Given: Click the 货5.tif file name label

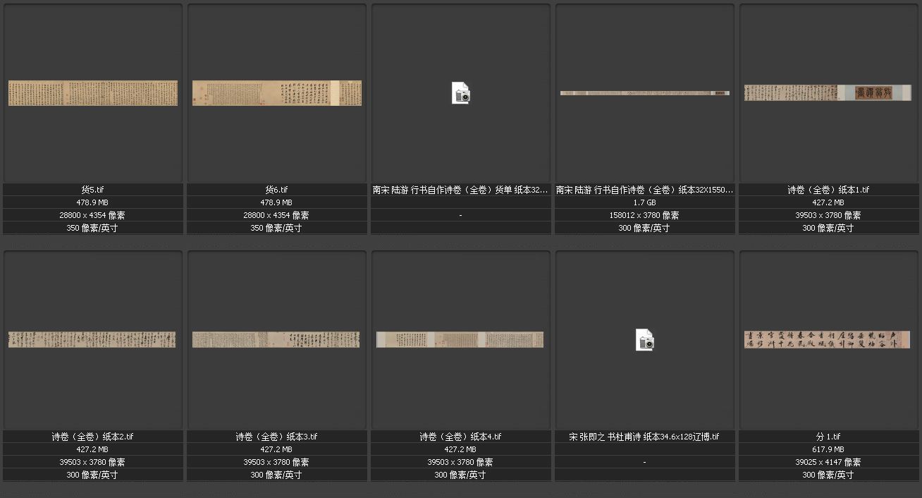Looking at the screenshot, I should (x=93, y=190).
